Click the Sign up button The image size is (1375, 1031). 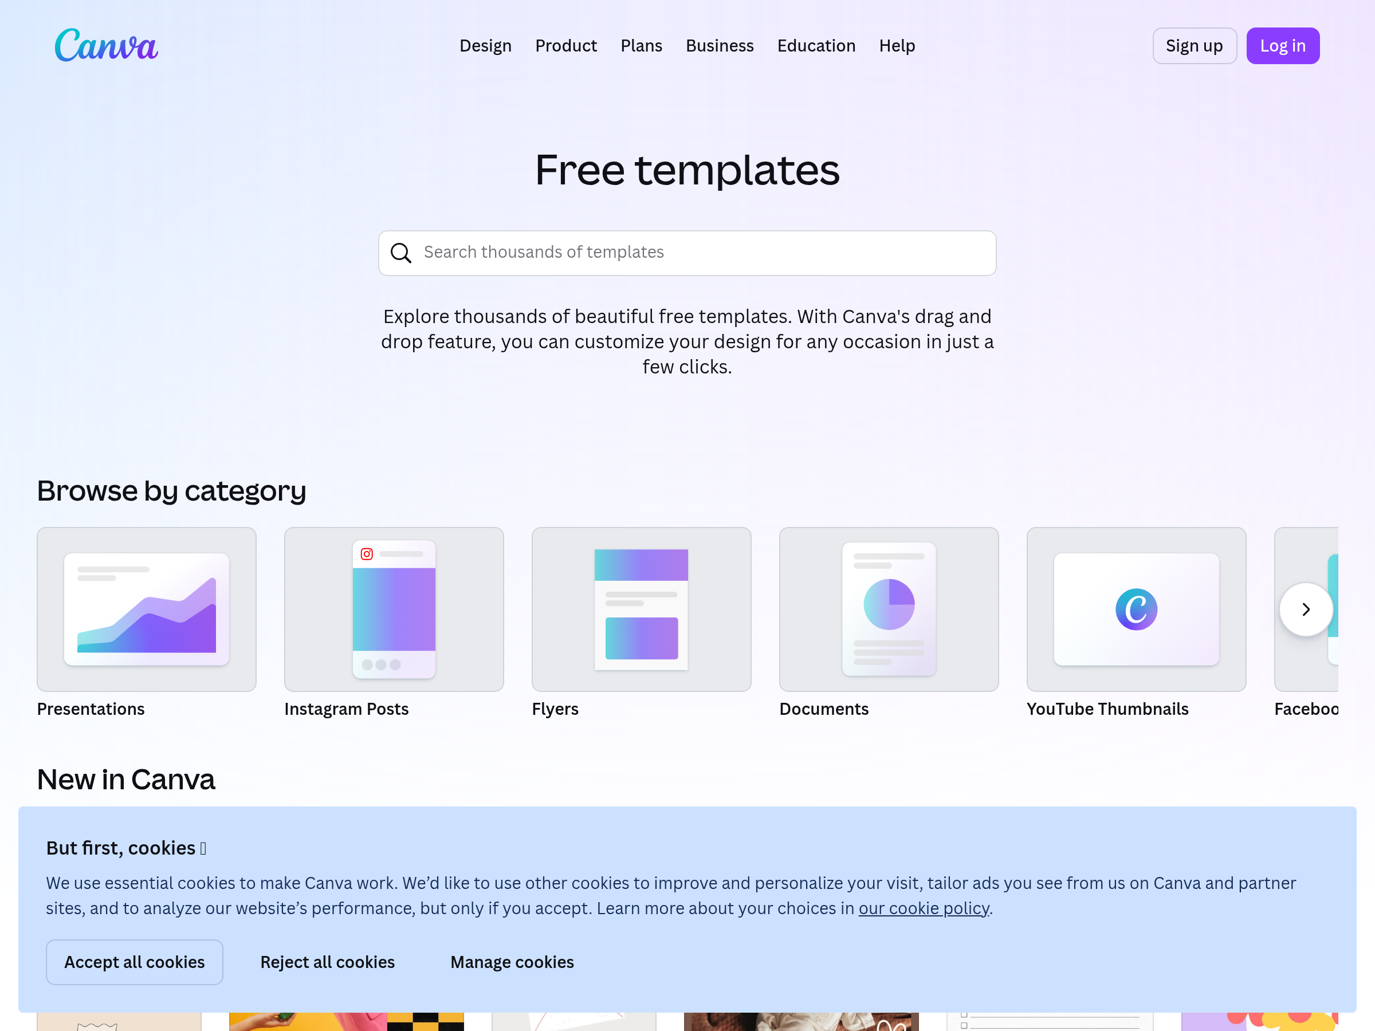click(x=1194, y=45)
